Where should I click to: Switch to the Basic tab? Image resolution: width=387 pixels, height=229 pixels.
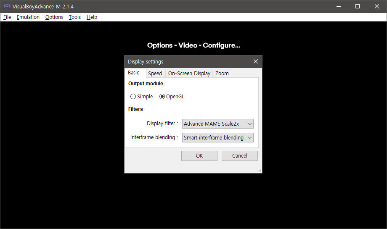[133, 73]
